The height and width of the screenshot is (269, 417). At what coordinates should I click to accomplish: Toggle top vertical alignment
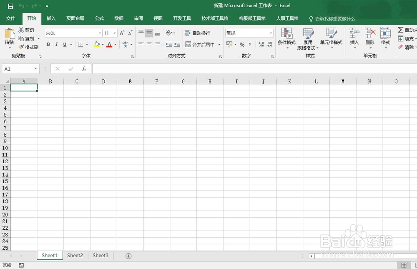pos(141,33)
